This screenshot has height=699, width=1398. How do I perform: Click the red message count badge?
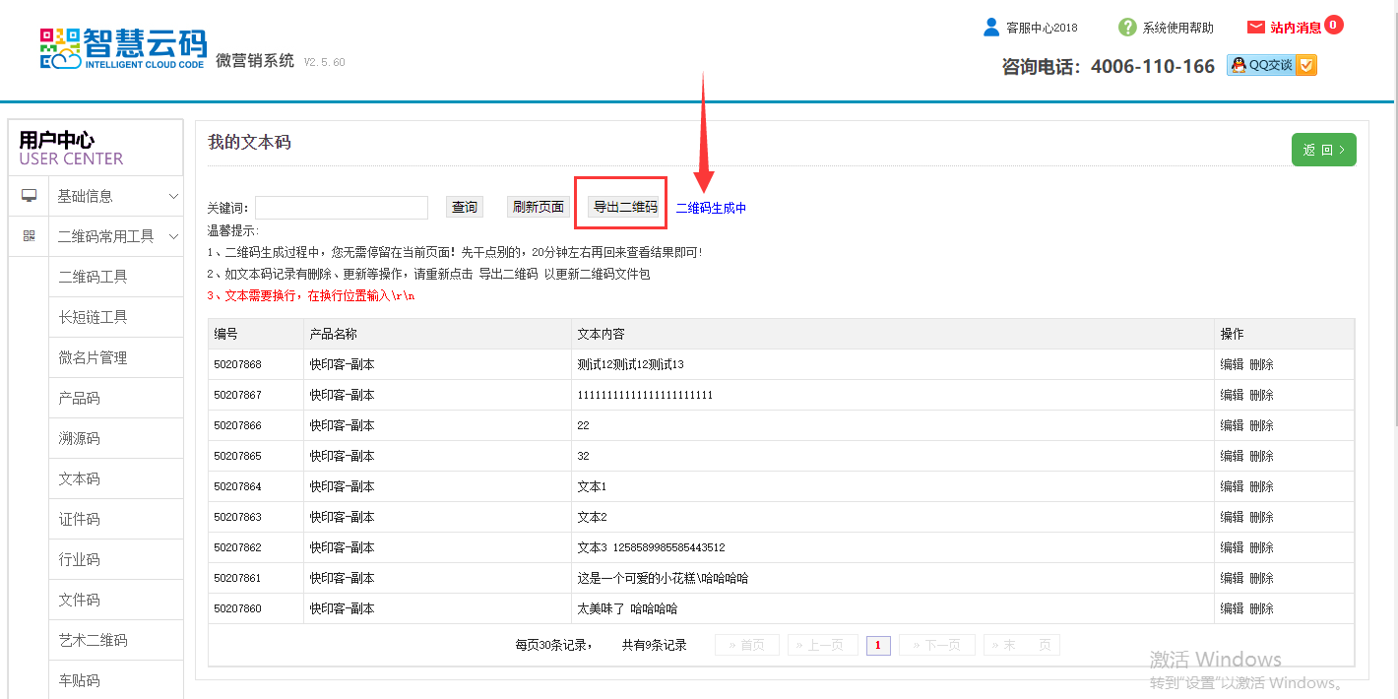[1333, 25]
